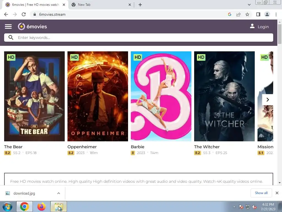The image size is (282, 212).
Task: Click the Barbie title link
Action: pos(137,147)
